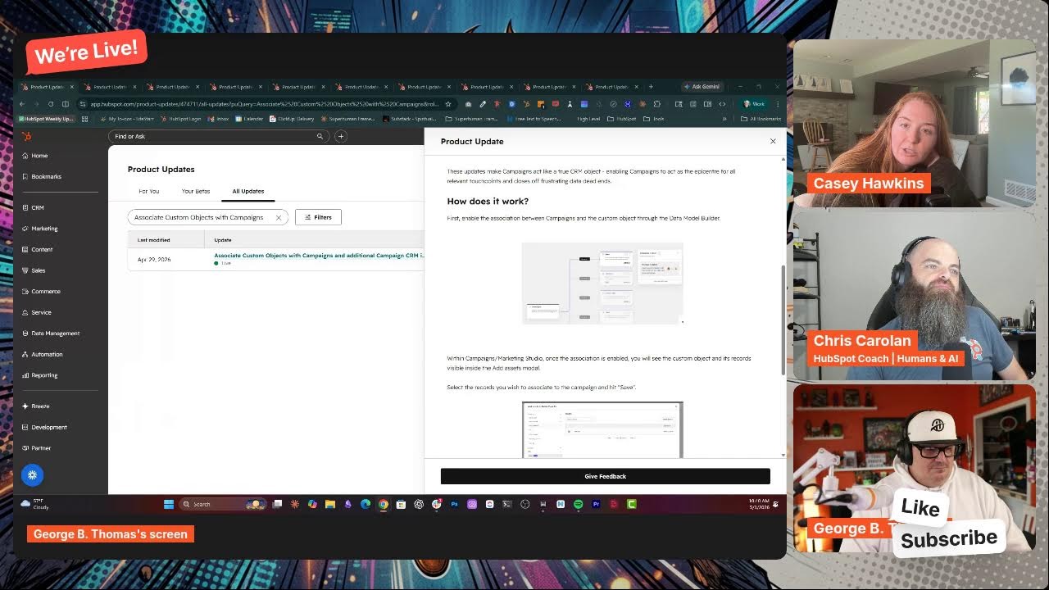The width and height of the screenshot is (1049, 590).
Task: Clear the product updates search query
Action: [279, 217]
